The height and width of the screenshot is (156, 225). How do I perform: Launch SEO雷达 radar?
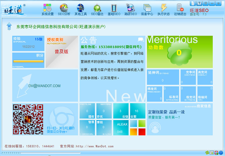coord(97,10)
